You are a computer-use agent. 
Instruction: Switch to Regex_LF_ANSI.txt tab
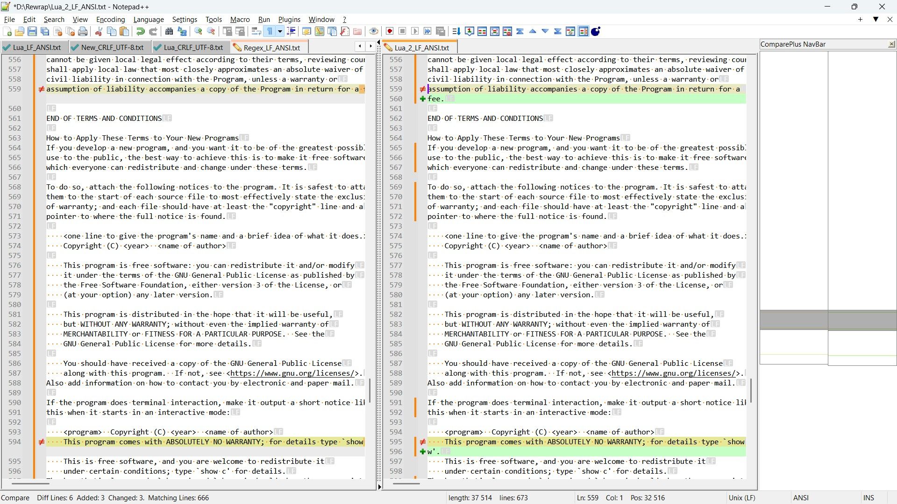270,47
